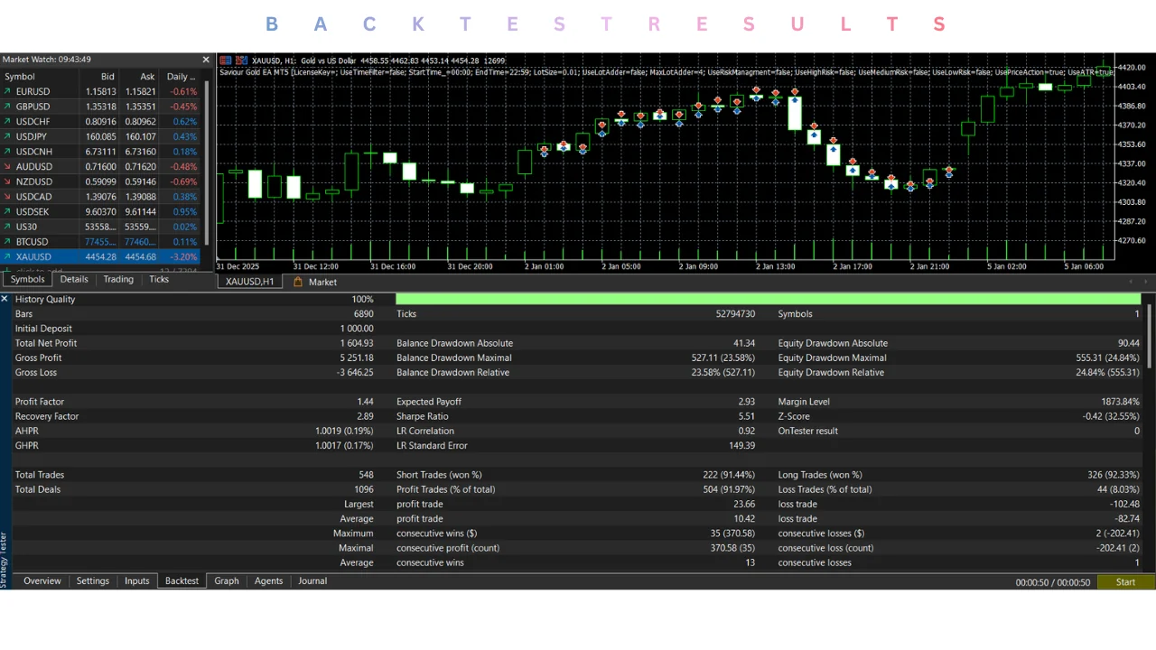The height and width of the screenshot is (650, 1156).
Task: Click the Equity Drawdown Maximal value
Action: tap(1108, 357)
